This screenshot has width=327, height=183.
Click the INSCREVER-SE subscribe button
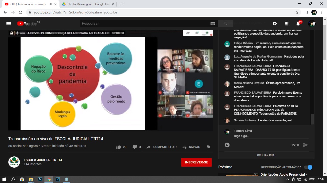(196, 162)
